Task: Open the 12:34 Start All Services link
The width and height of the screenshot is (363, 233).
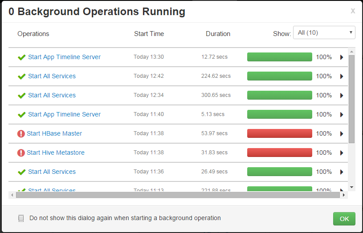Action: 52,95
